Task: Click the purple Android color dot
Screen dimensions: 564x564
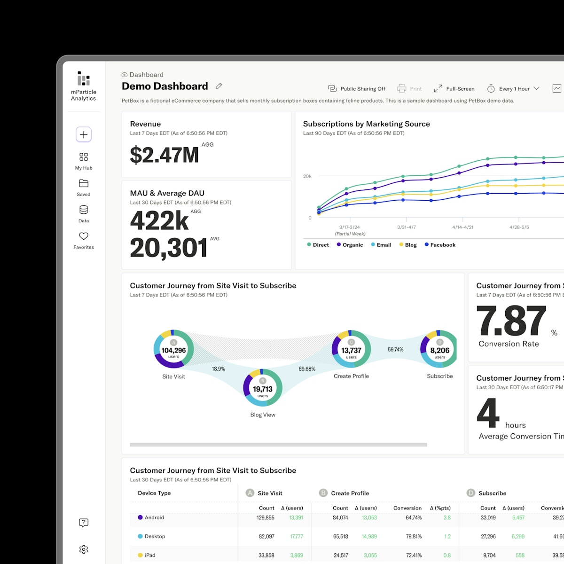Action: pos(140,517)
